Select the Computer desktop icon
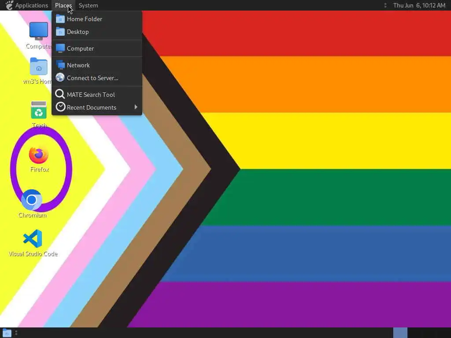 39,31
